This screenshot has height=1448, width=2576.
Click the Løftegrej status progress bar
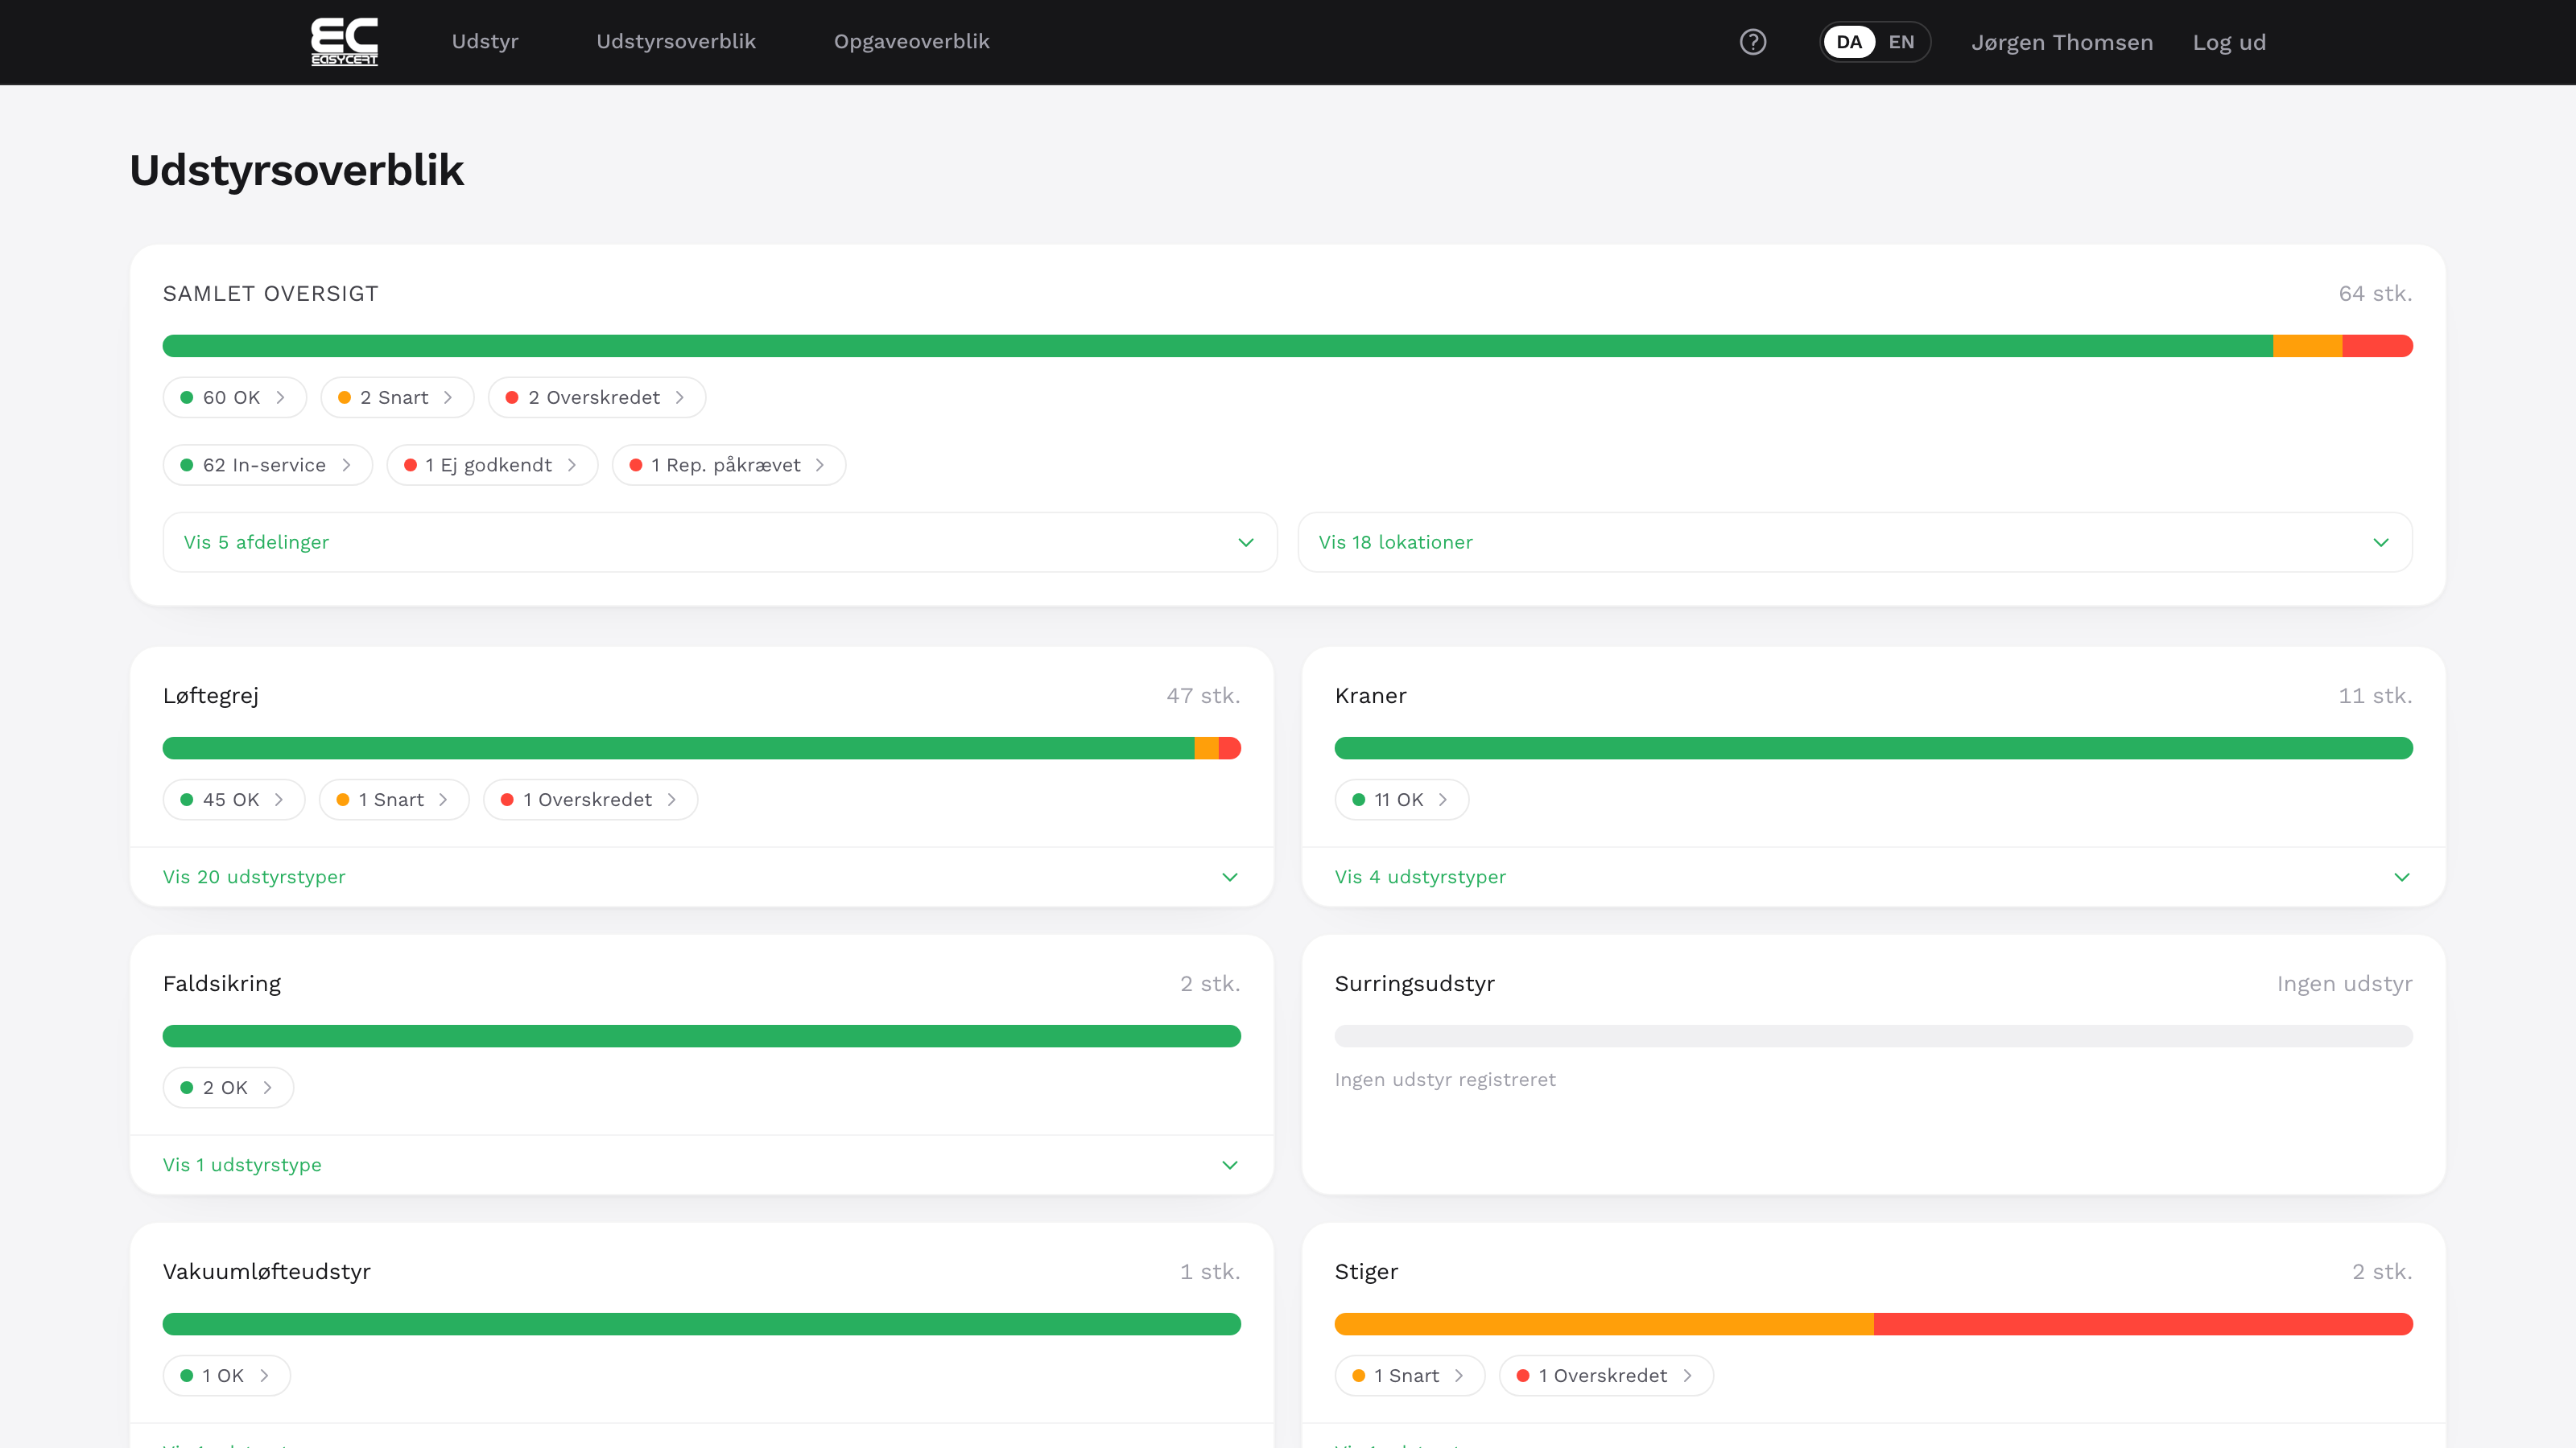point(702,748)
